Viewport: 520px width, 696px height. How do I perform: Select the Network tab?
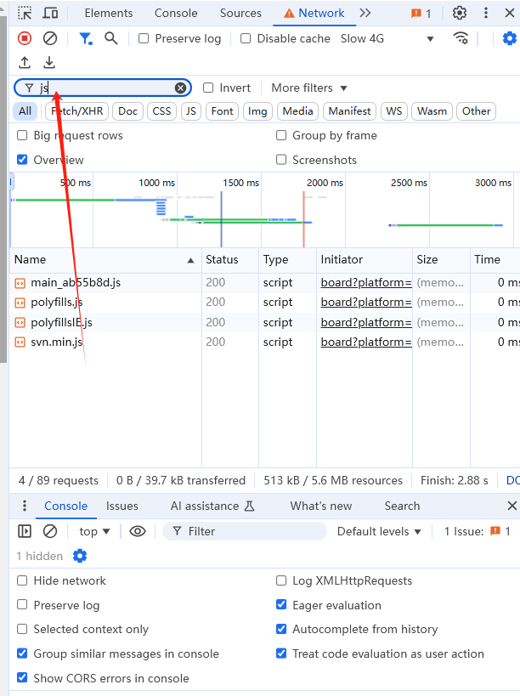point(314,14)
